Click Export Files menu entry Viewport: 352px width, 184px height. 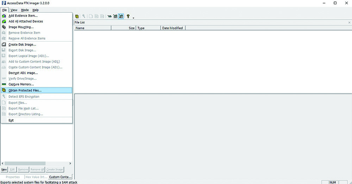[37, 103]
